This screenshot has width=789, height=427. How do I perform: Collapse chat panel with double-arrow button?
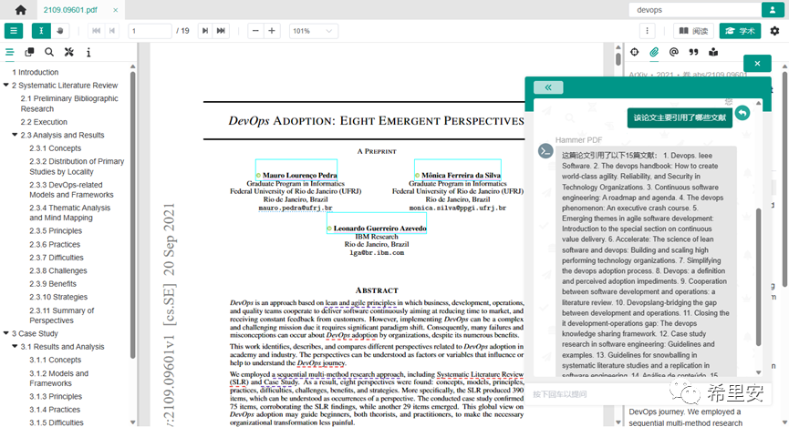point(548,87)
